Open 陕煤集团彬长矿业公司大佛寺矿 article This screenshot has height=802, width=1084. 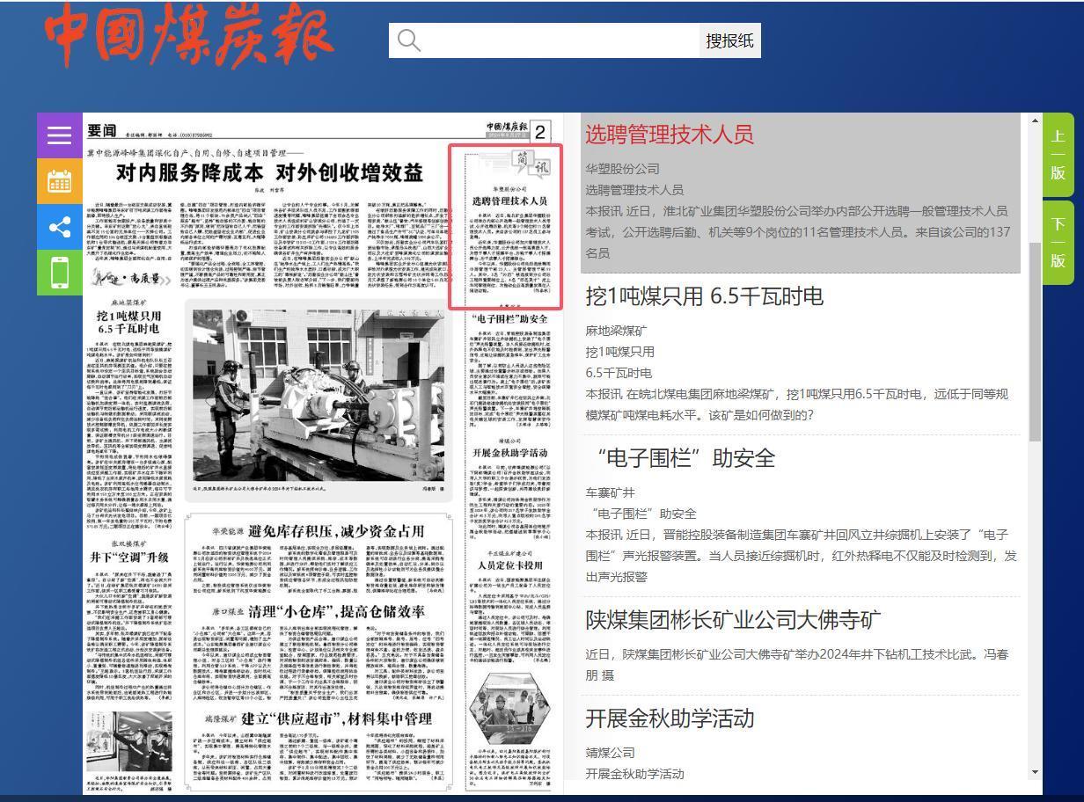733,620
